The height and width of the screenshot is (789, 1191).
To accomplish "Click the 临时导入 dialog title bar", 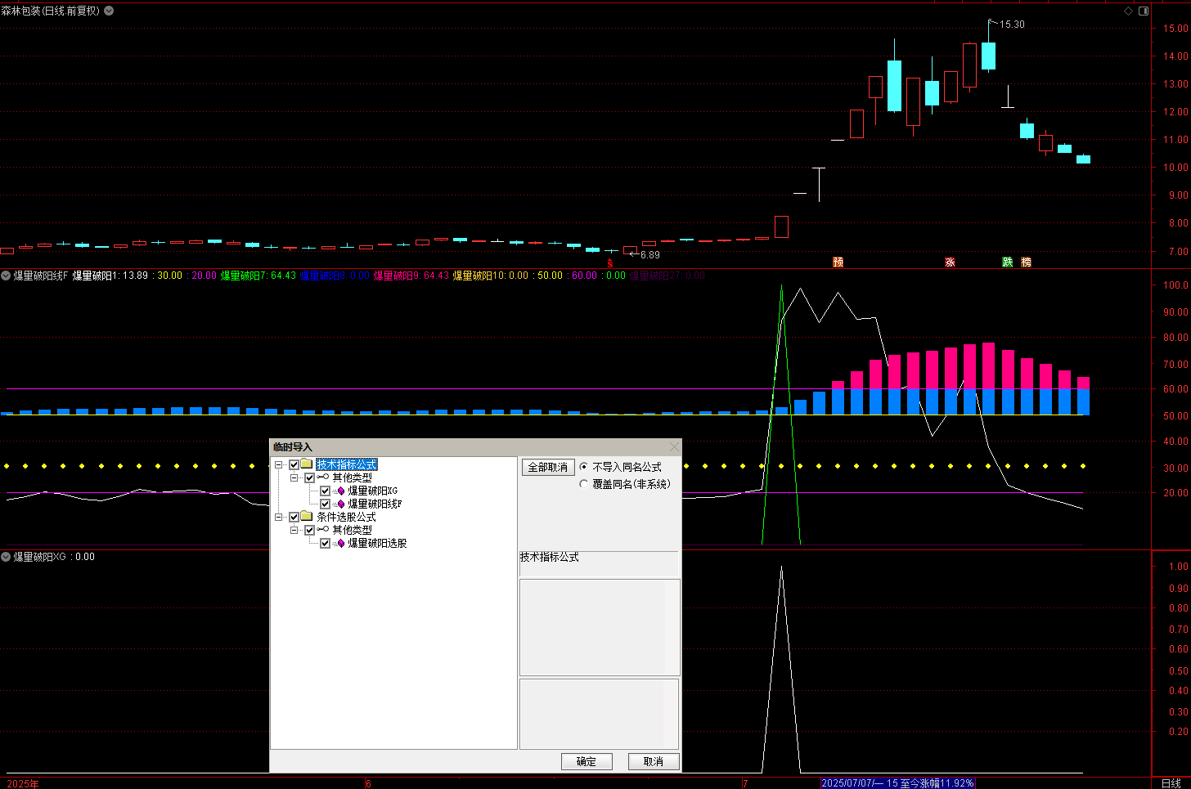I will 475,446.
